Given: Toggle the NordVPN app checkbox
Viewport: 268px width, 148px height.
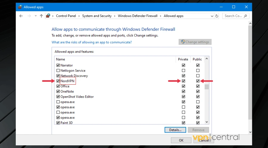Looking at the screenshot, I should 58,81.
